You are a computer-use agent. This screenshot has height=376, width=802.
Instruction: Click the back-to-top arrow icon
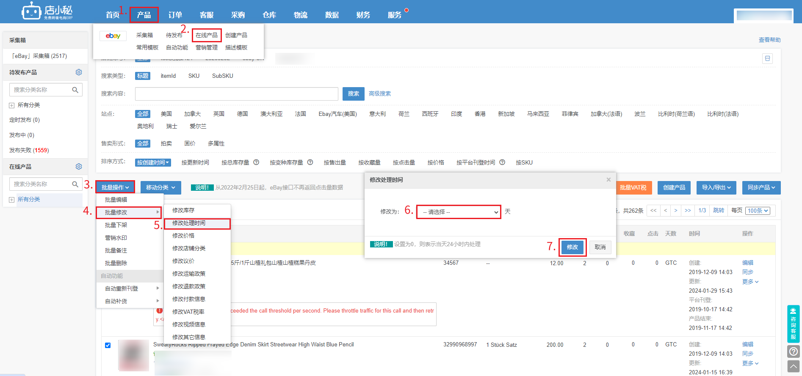click(793, 366)
